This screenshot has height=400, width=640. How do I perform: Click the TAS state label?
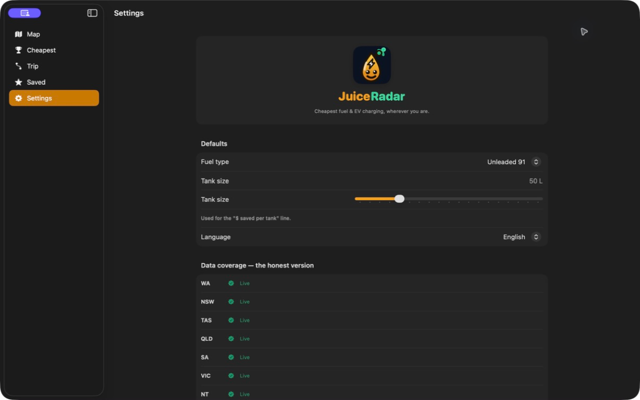pyautogui.click(x=206, y=320)
